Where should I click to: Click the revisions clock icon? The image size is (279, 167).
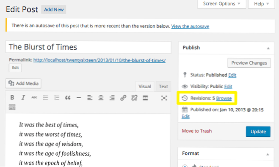(185, 98)
